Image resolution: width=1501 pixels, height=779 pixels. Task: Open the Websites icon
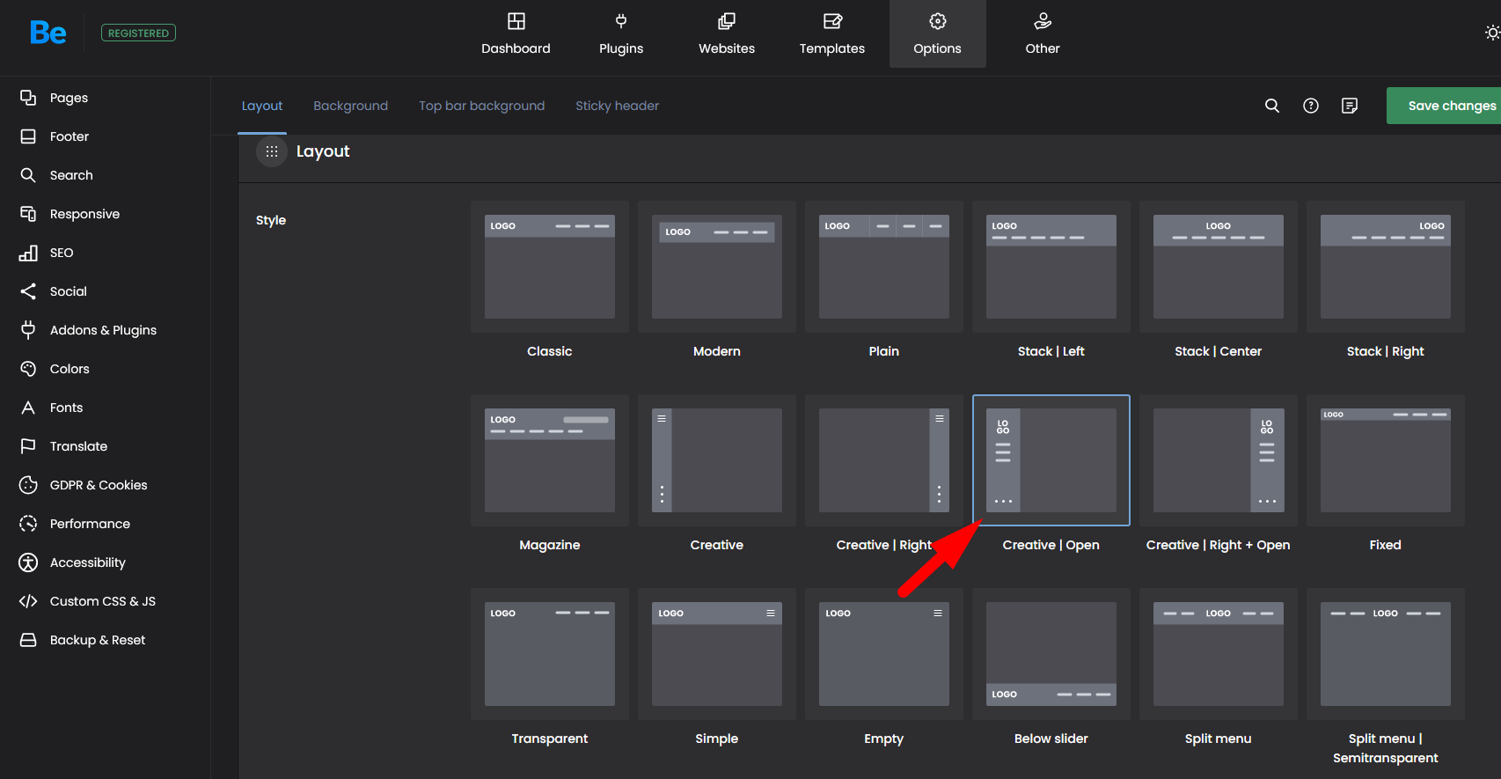pos(727,21)
